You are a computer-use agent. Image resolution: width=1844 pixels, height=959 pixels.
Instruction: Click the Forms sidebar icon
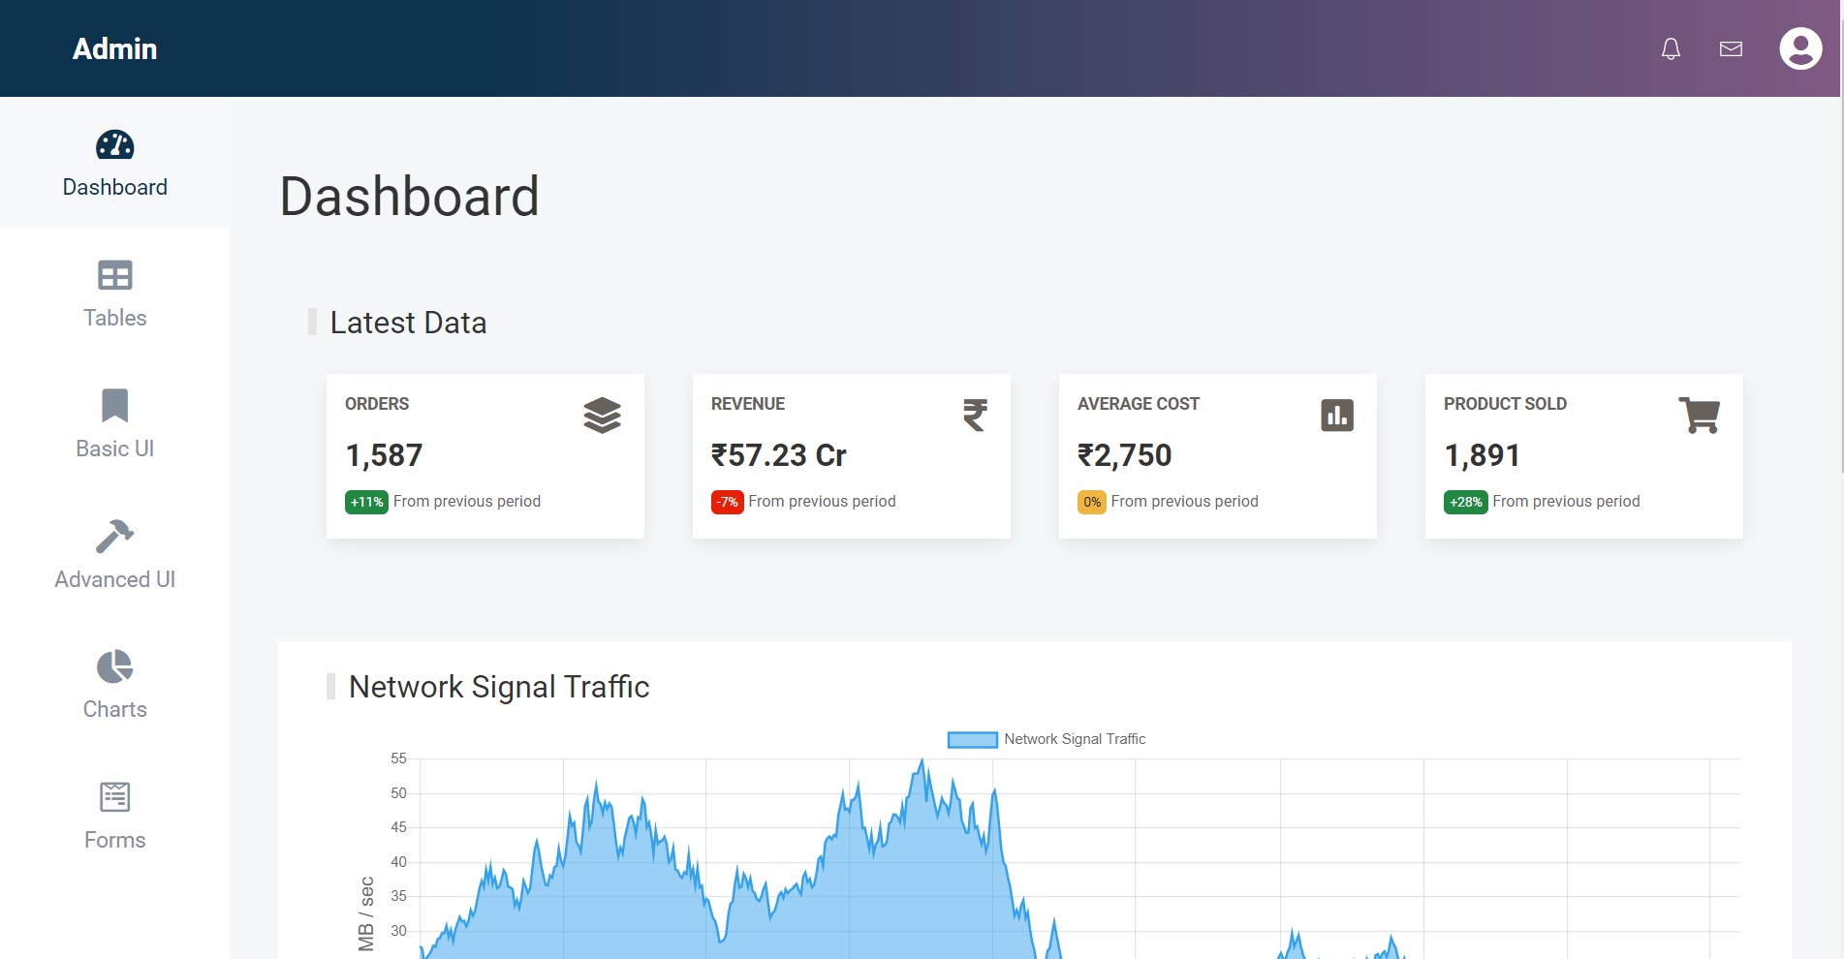click(x=114, y=797)
